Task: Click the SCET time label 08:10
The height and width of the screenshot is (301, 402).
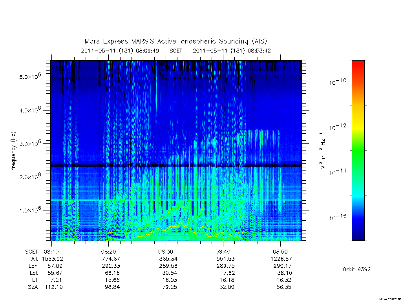Action: coord(51,252)
